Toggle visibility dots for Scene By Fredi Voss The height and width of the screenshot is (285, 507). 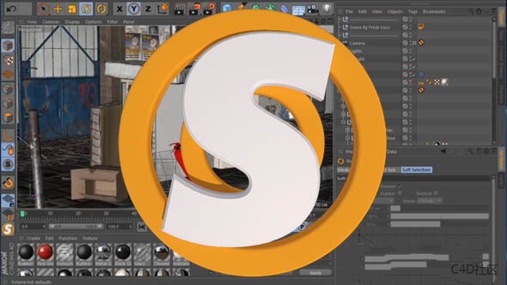coord(410,27)
